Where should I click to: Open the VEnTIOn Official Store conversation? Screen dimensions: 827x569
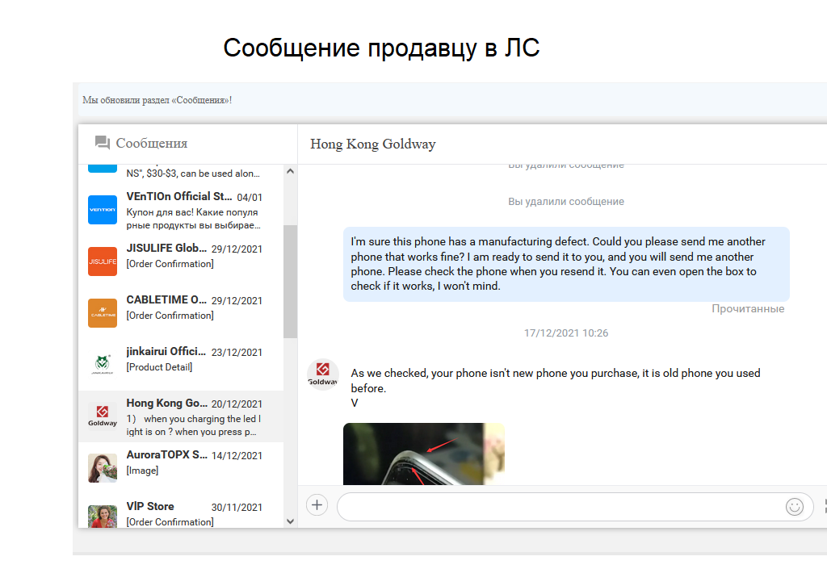pyautogui.click(x=181, y=210)
